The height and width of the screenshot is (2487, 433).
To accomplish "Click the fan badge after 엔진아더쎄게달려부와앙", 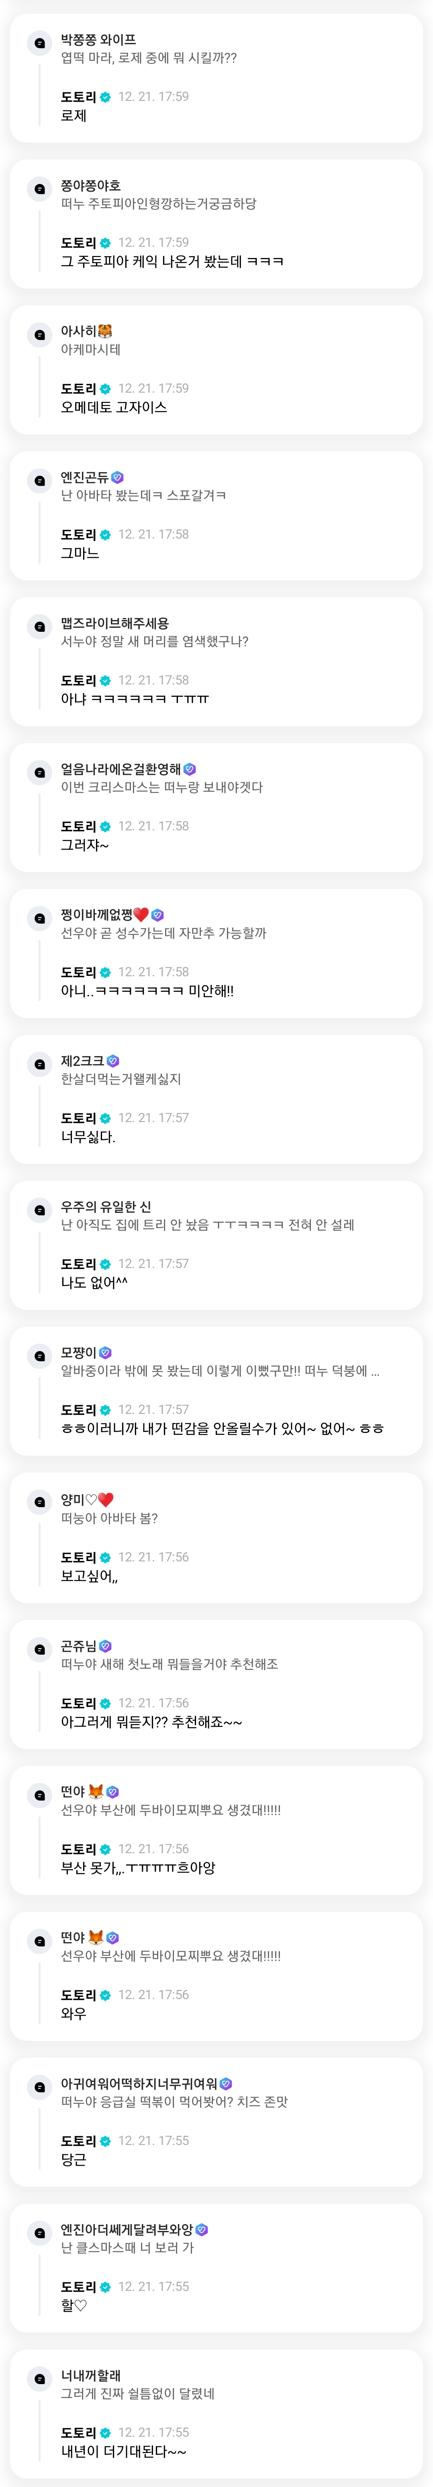I will click(202, 2229).
